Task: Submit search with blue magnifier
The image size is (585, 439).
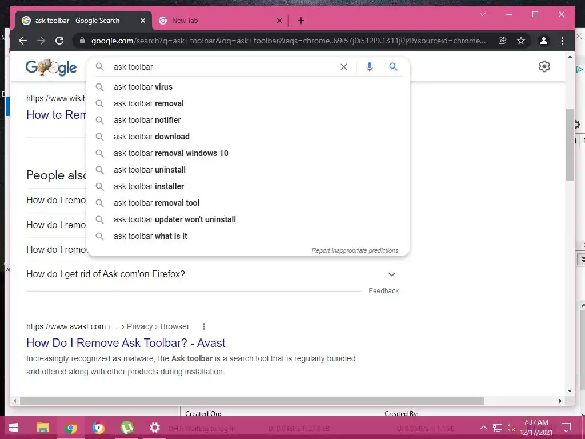Action: point(393,67)
